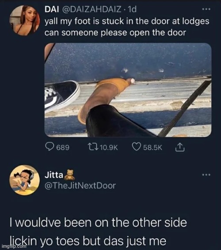This screenshot has width=221, height=250.
Task: Click the 689 replies count
Action: tap(63, 147)
